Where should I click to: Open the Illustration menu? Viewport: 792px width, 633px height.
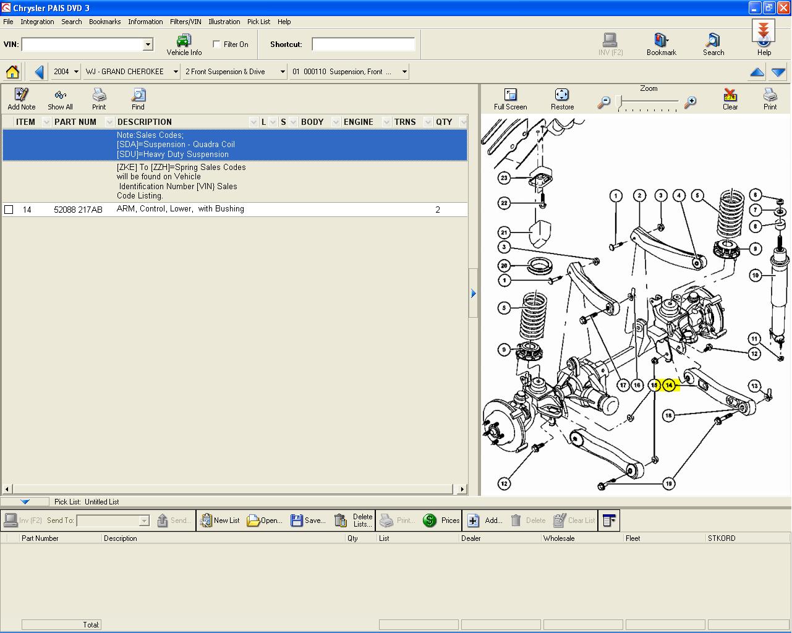pyautogui.click(x=224, y=22)
